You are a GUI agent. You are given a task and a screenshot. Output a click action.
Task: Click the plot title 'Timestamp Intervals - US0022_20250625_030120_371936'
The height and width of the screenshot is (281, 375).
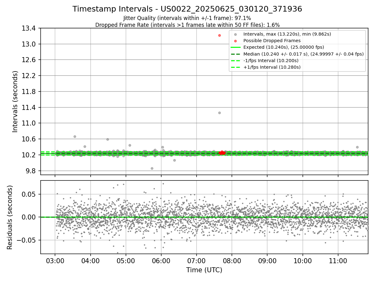187,9
